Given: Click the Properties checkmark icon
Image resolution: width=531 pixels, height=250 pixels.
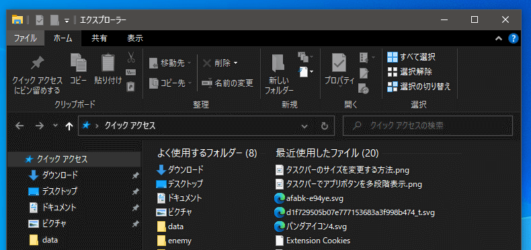Looking at the screenshot, I should (x=339, y=62).
